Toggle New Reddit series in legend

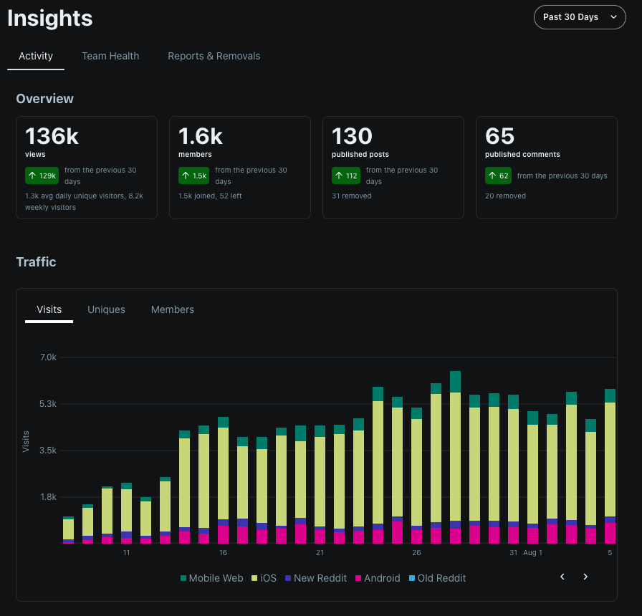[x=316, y=578]
